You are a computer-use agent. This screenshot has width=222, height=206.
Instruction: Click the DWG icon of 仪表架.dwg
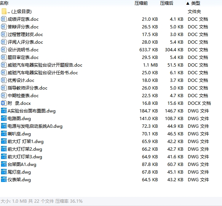pyautogui.click(x=4, y=180)
